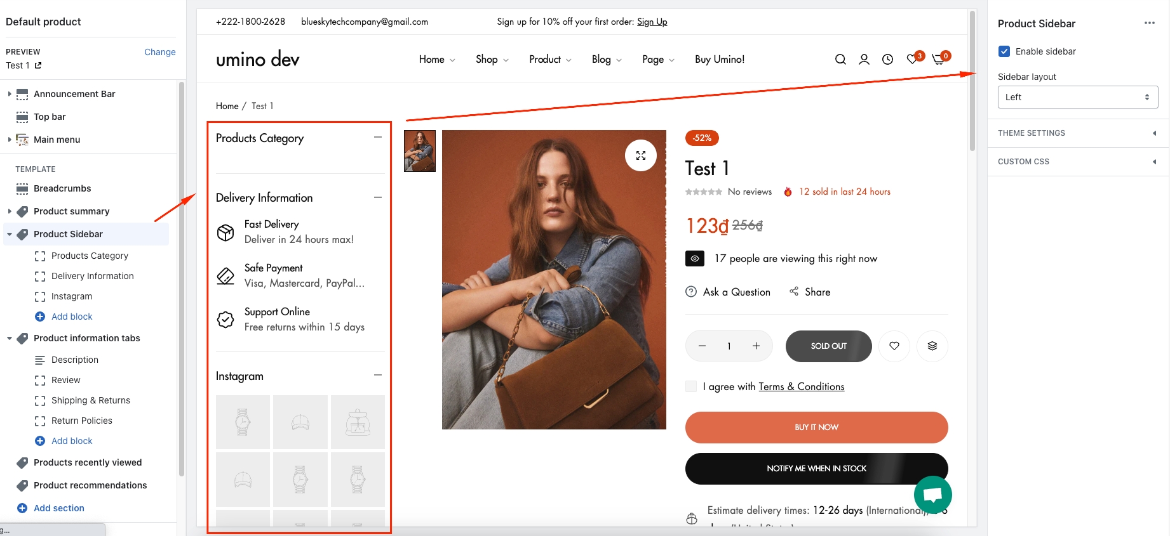Expand the THEME SETTINGS section
Viewport: 1170px width, 536px height.
1077,133
